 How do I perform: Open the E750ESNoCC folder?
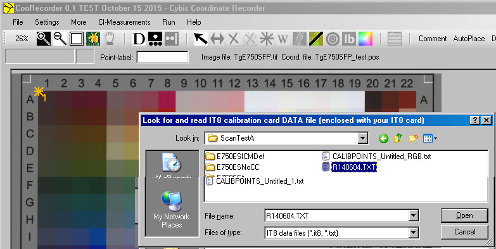click(232, 167)
